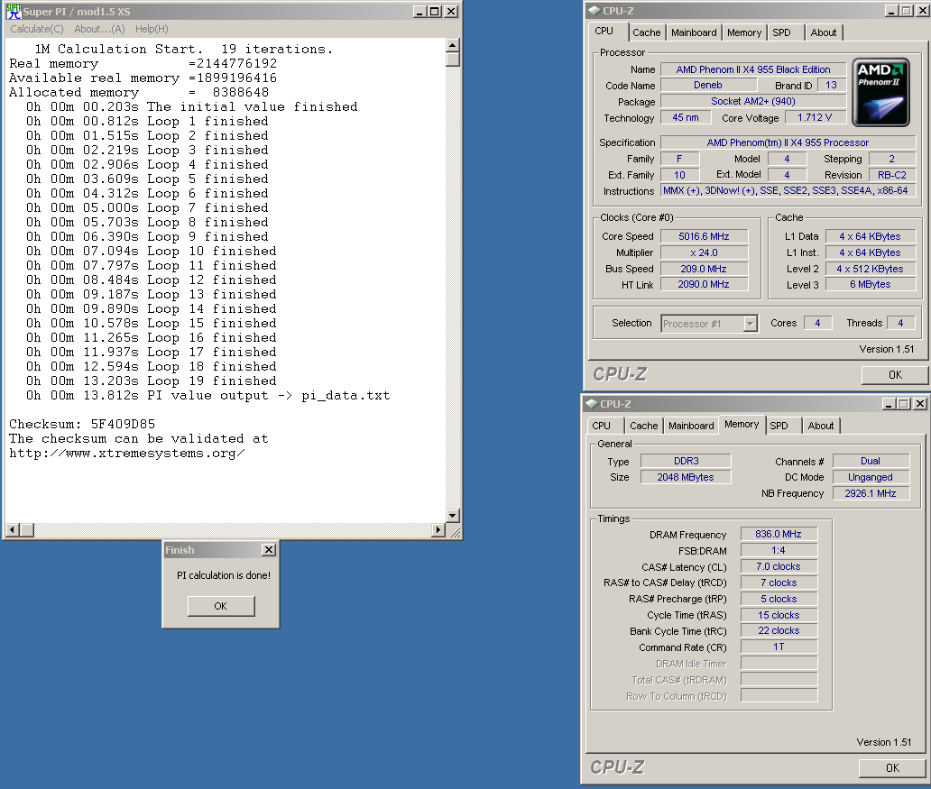
Task: Click OK in the Finish dialog
Action: click(x=221, y=606)
